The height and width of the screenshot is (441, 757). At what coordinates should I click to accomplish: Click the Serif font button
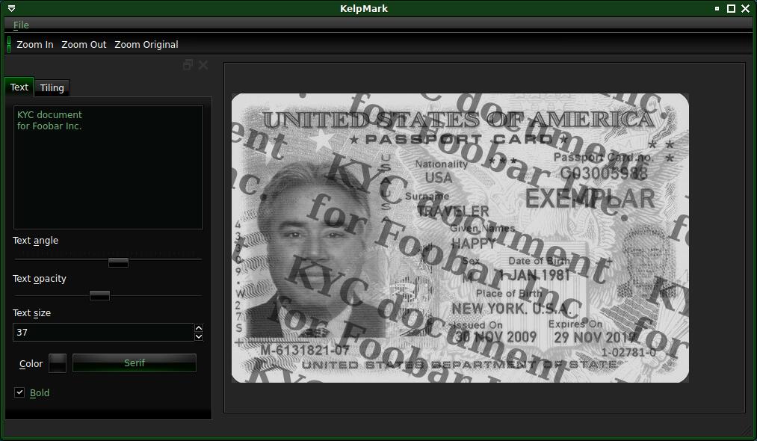pyautogui.click(x=135, y=363)
